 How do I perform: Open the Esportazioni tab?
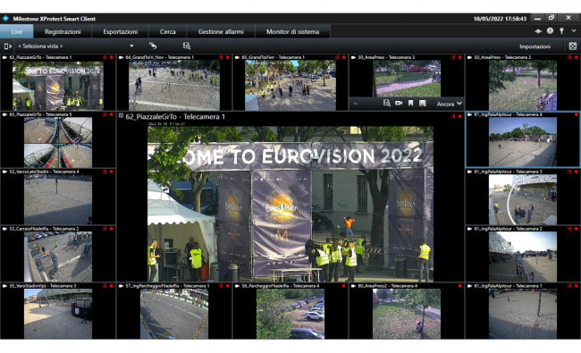[x=121, y=31]
